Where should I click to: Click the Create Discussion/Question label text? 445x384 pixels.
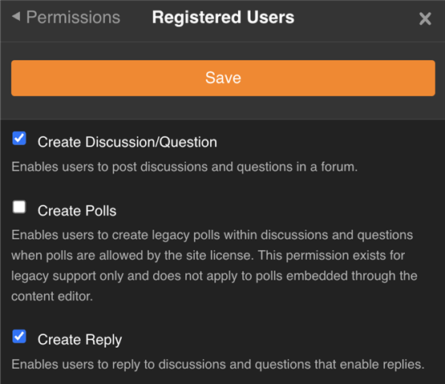tap(127, 142)
